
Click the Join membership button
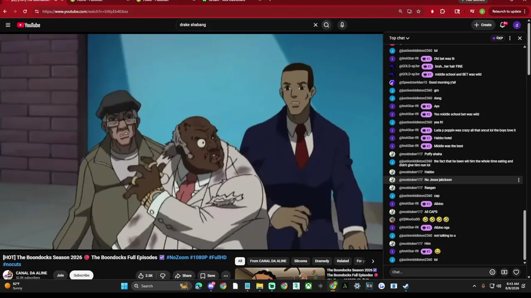tap(60, 276)
